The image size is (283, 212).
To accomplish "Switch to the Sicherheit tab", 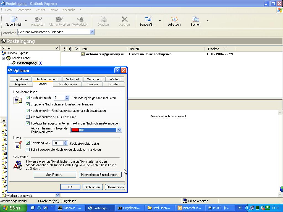I will (x=73, y=79).
